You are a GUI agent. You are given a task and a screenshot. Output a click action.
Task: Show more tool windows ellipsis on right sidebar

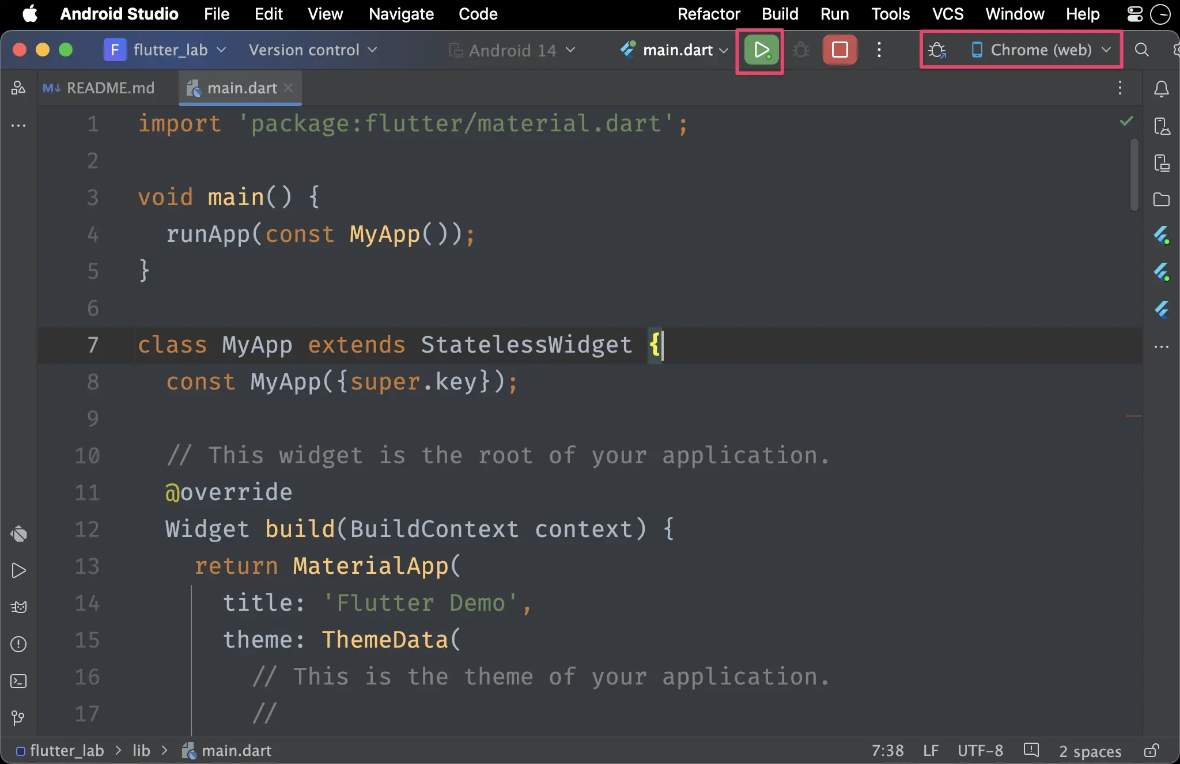pyautogui.click(x=1162, y=347)
